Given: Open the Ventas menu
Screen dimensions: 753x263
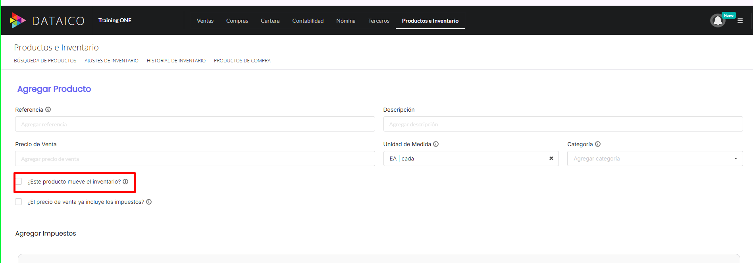Looking at the screenshot, I should (205, 21).
